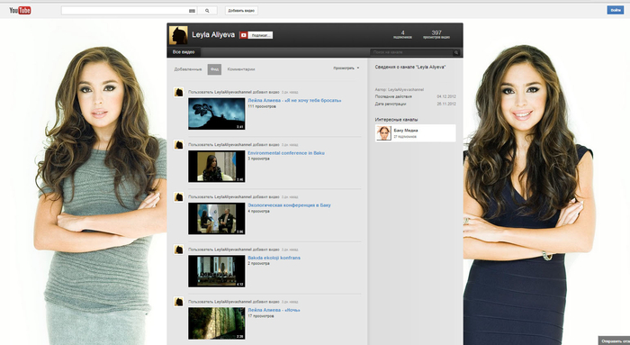
Task: Switch to the Фид tab
Action: point(214,69)
